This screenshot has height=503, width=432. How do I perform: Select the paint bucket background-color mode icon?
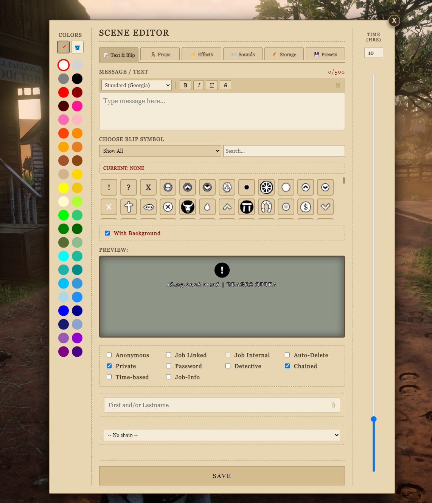tap(77, 47)
